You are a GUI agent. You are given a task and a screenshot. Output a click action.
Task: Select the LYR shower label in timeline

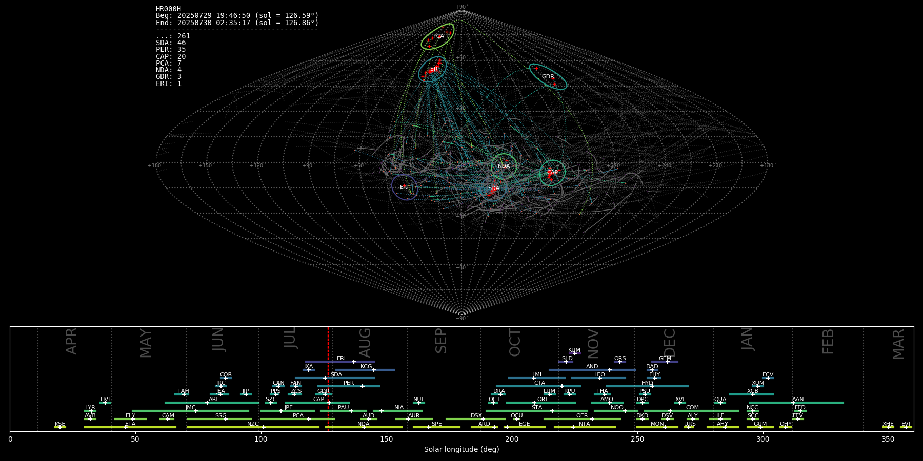(90, 408)
